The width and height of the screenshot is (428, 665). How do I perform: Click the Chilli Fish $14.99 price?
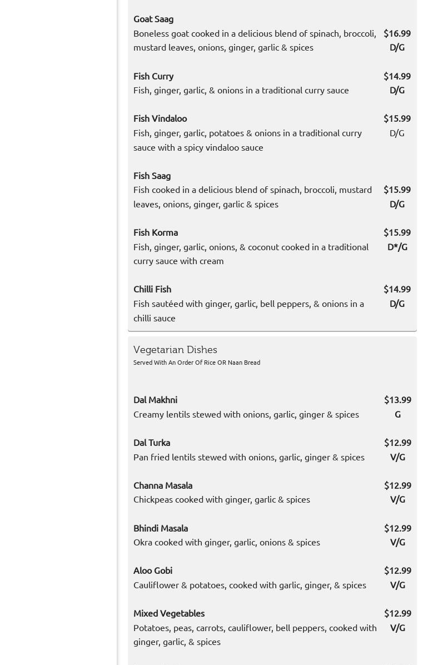(x=397, y=289)
